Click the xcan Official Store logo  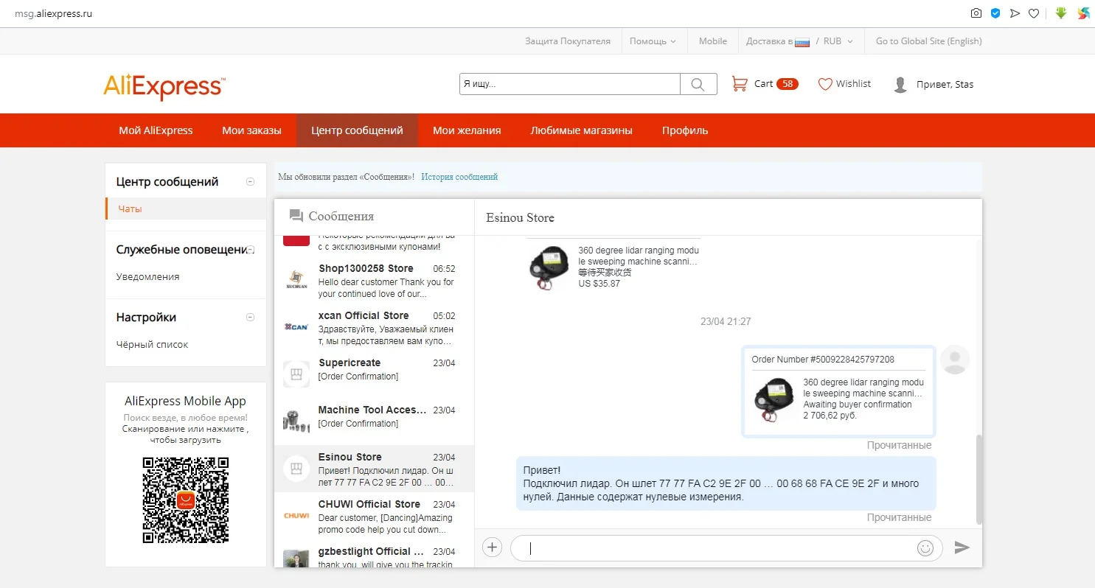pyautogui.click(x=296, y=327)
